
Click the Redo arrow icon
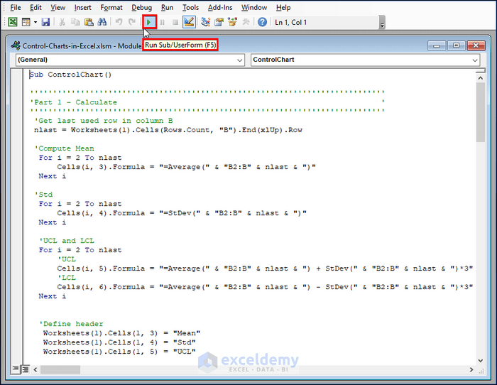(x=132, y=22)
